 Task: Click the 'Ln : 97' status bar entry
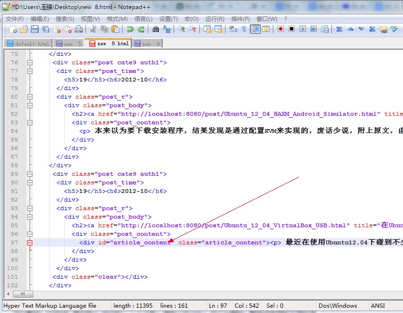[x=218, y=306]
